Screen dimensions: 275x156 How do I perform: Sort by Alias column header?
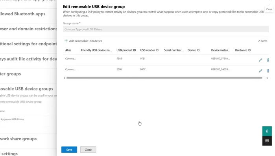pos(68,50)
